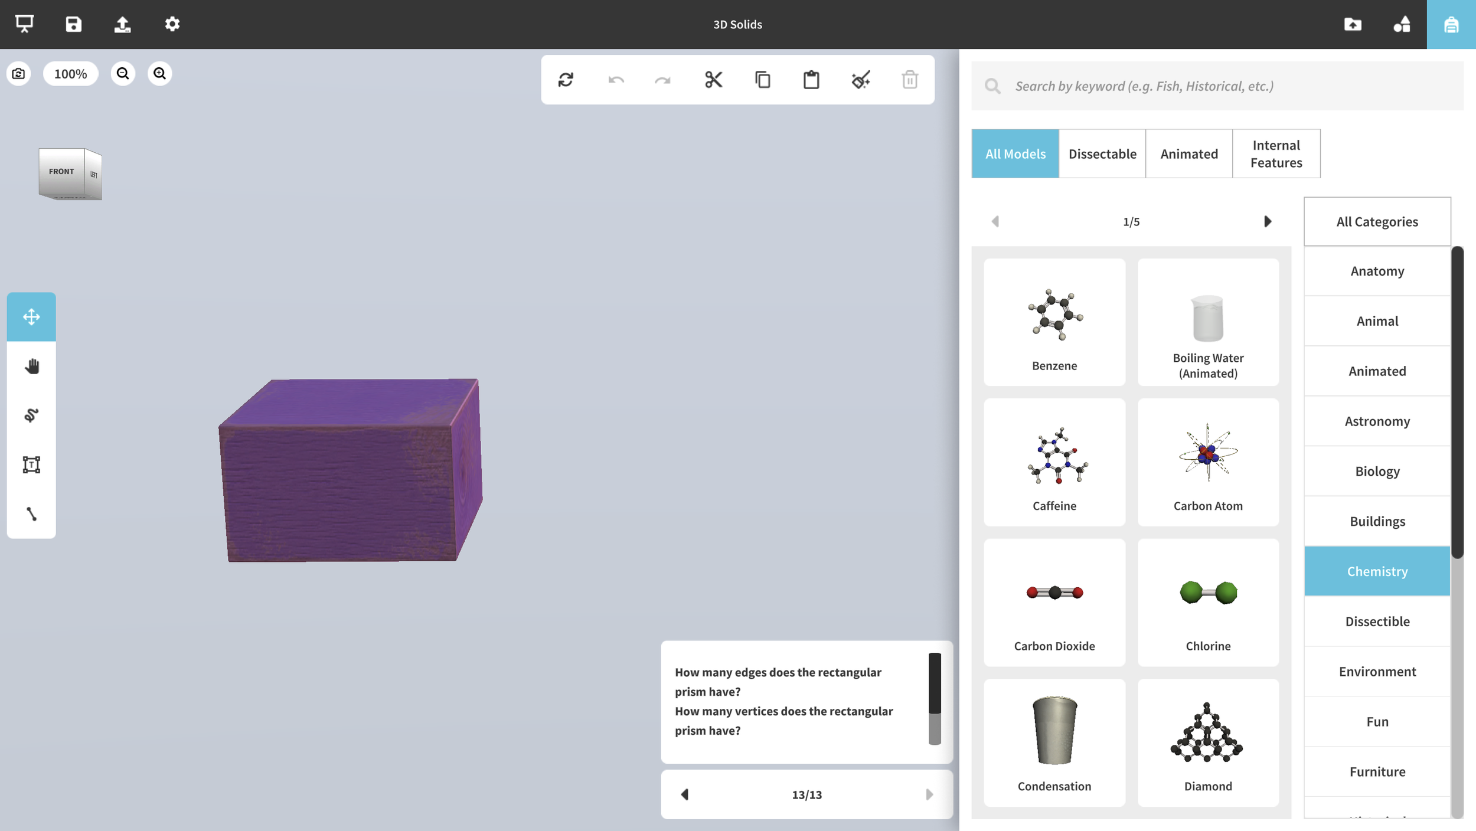Select the Environment category

click(x=1377, y=672)
